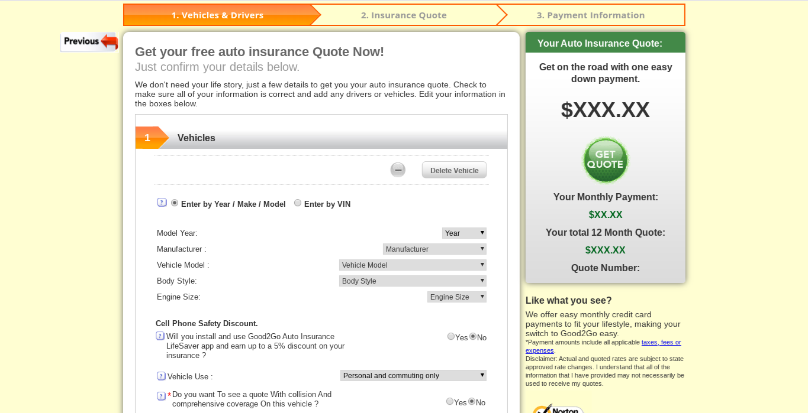
Task: Open the Model Year dropdown
Action: click(x=464, y=233)
